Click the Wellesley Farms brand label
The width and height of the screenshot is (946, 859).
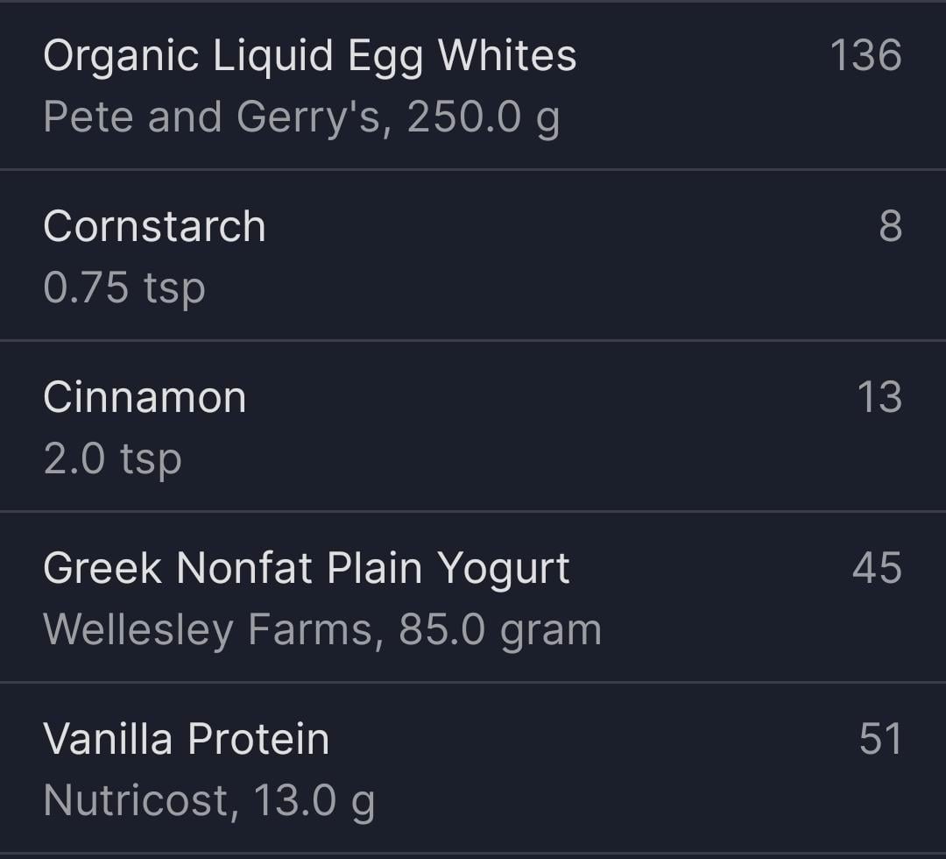(x=208, y=629)
